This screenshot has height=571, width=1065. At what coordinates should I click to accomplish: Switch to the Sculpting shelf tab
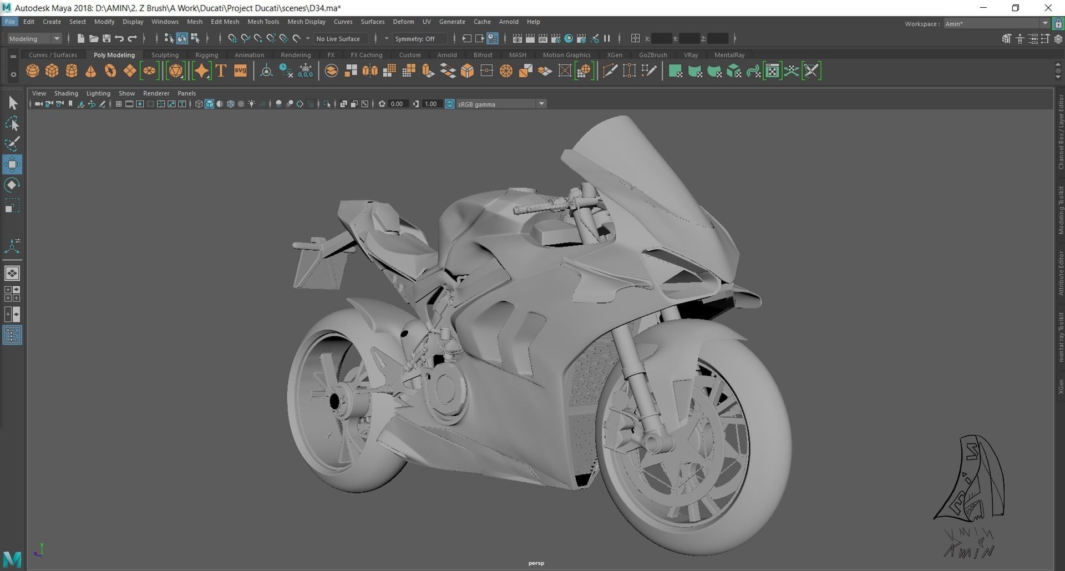click(165, 55)
